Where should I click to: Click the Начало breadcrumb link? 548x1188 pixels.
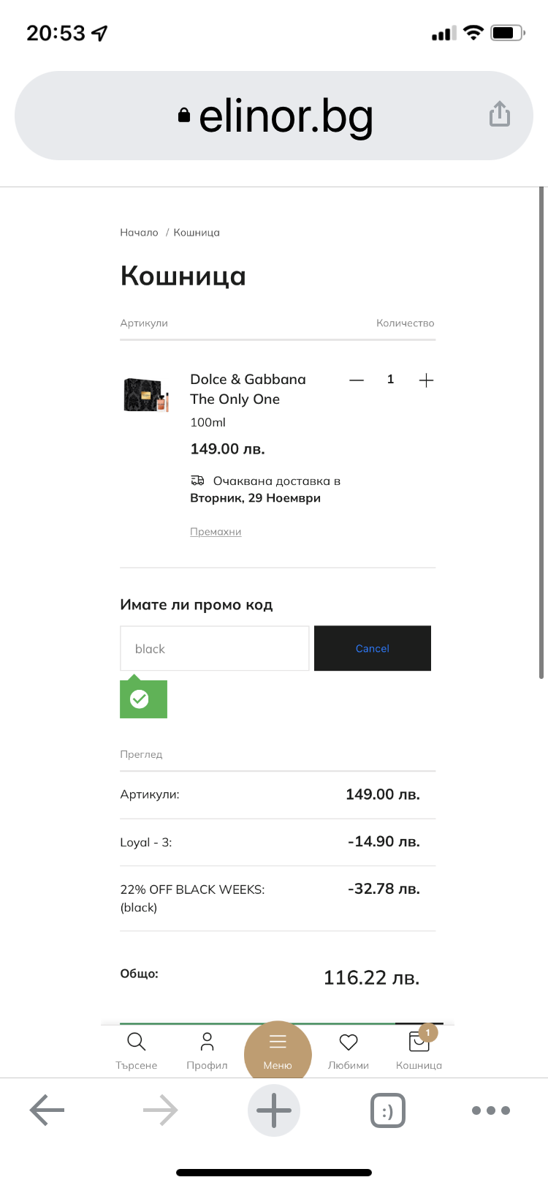coord(139,233)
